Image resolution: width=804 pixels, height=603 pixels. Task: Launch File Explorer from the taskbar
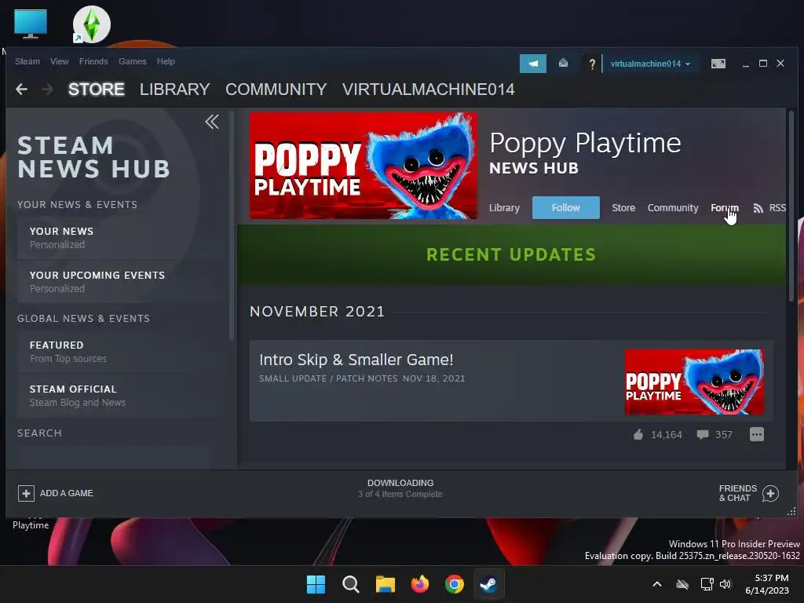pyautogui.click(x=385, y=584)
